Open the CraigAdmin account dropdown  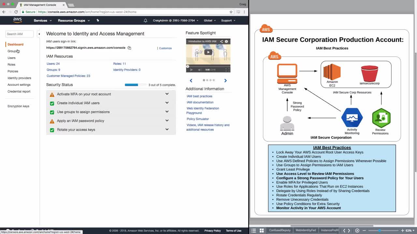(176, 20)
